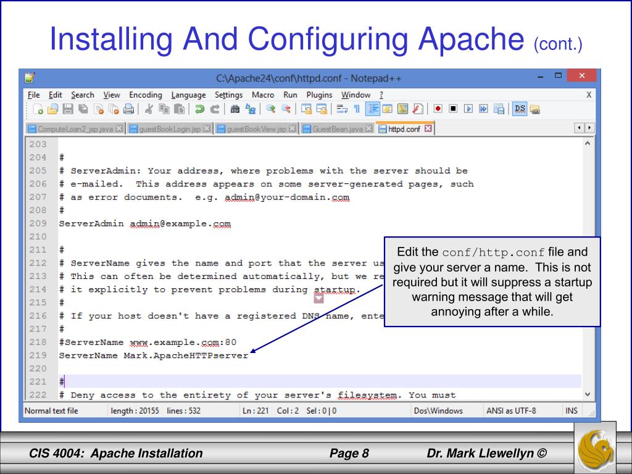This screenshot has width=632, height=474.
Task: Open the Search menu
Action: 83,94
